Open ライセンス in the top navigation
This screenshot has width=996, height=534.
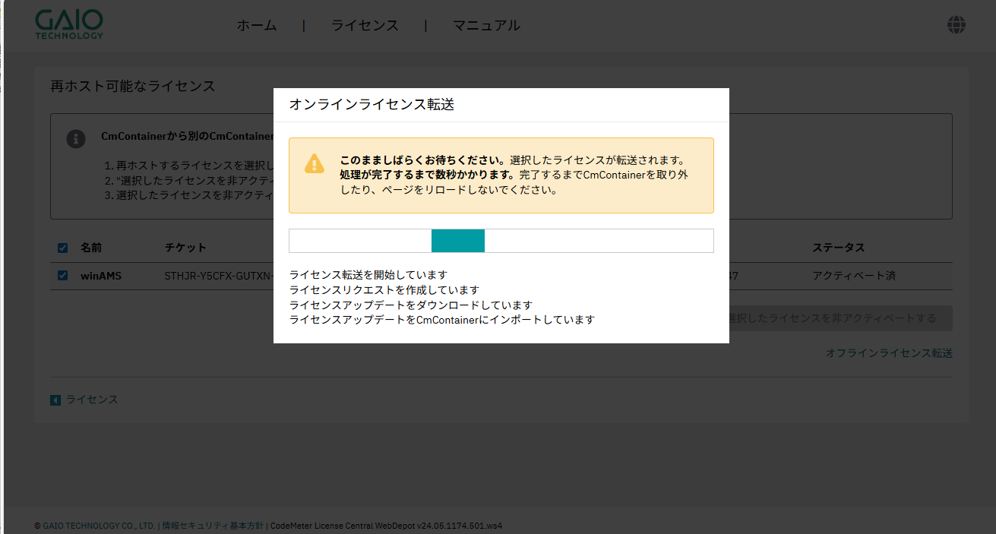365,26
